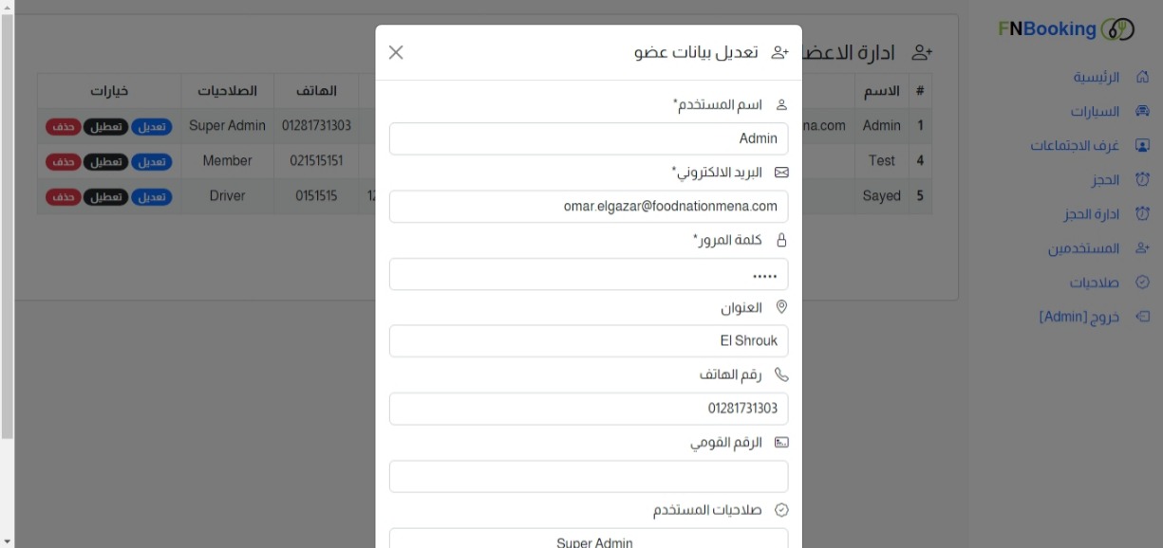
Task: Click the icon beside ادارة الحجز
Action: (1143, 215)
